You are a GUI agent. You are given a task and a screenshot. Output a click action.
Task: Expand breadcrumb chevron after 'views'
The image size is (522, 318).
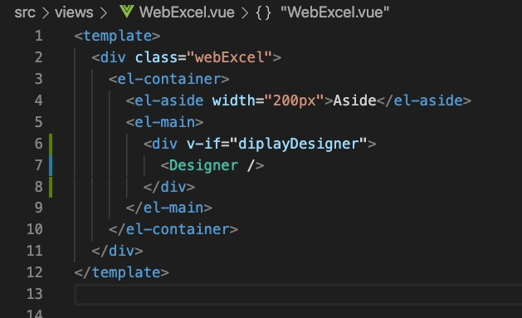103,13
